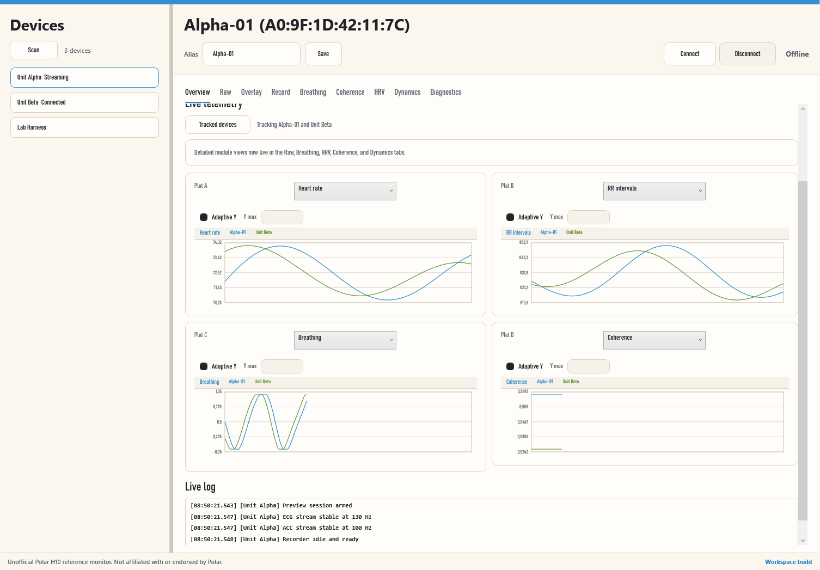
Task: Click the 'ACC stream stable at 100 Hz' log line
Action: point(281,528)
